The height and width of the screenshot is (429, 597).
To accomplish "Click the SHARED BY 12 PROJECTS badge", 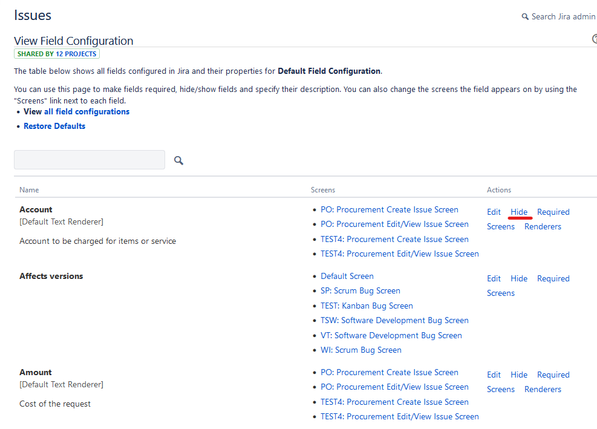I will [57, 53].
